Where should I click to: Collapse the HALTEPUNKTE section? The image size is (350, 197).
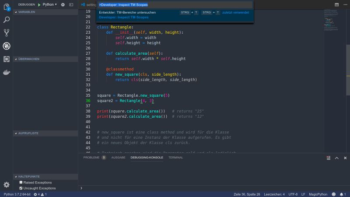click(x=45, y=176)
